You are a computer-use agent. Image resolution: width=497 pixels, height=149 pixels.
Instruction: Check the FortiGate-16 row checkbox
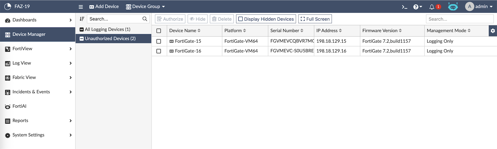159,51
